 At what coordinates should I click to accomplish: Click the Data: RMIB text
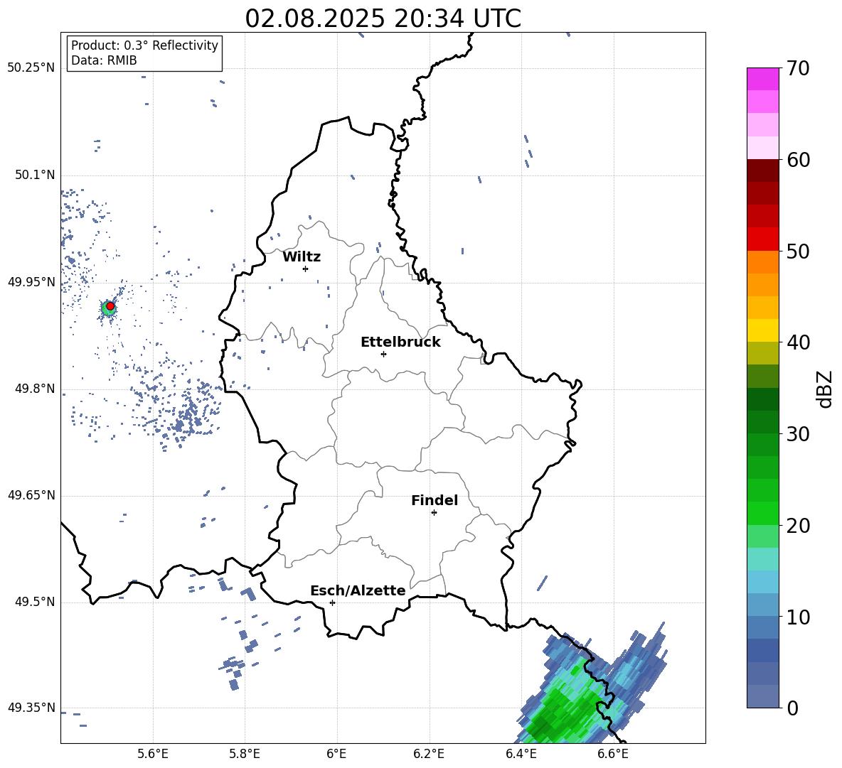[104, 60]
